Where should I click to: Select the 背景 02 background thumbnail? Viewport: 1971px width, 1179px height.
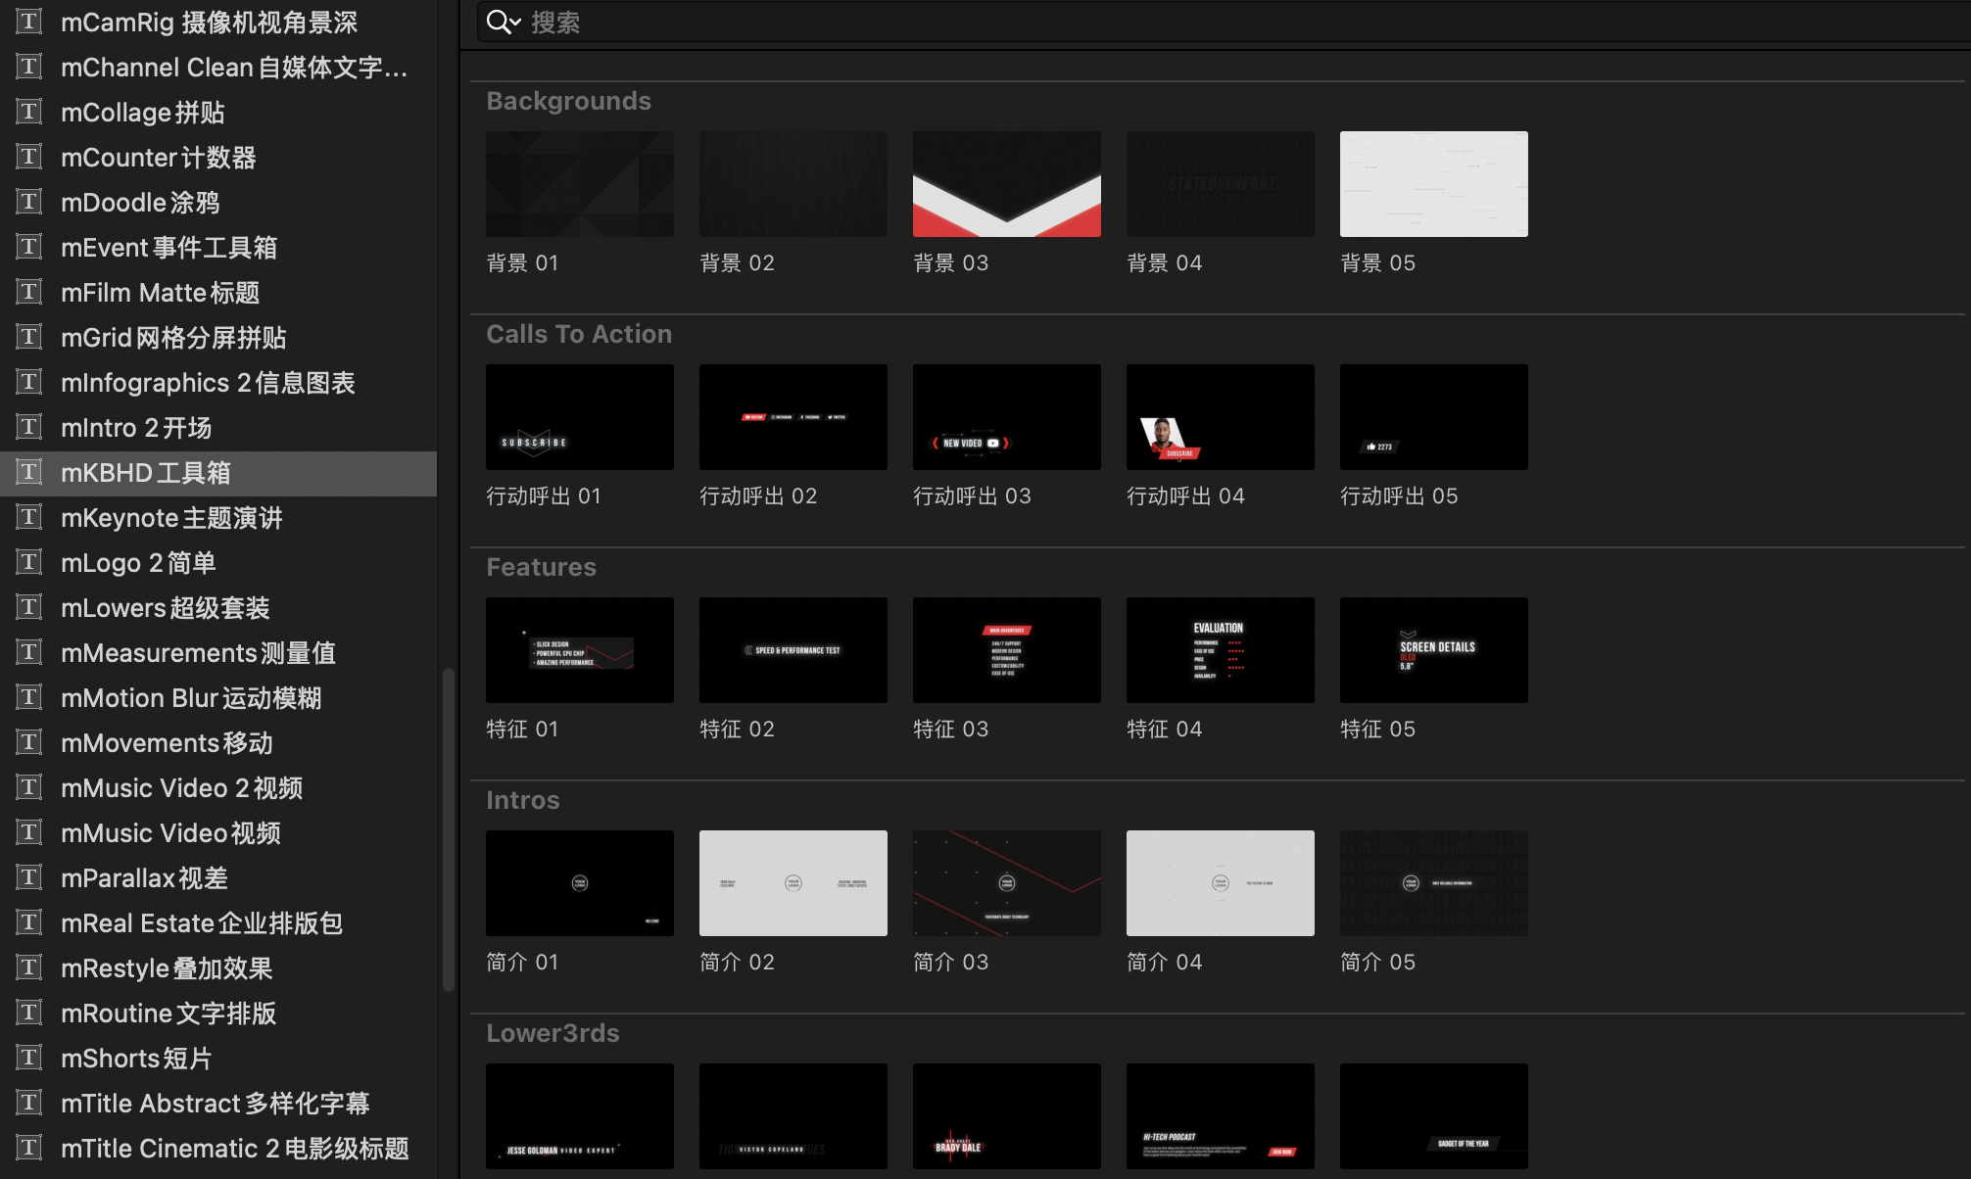pyautogui.click(x=793, y=184)
